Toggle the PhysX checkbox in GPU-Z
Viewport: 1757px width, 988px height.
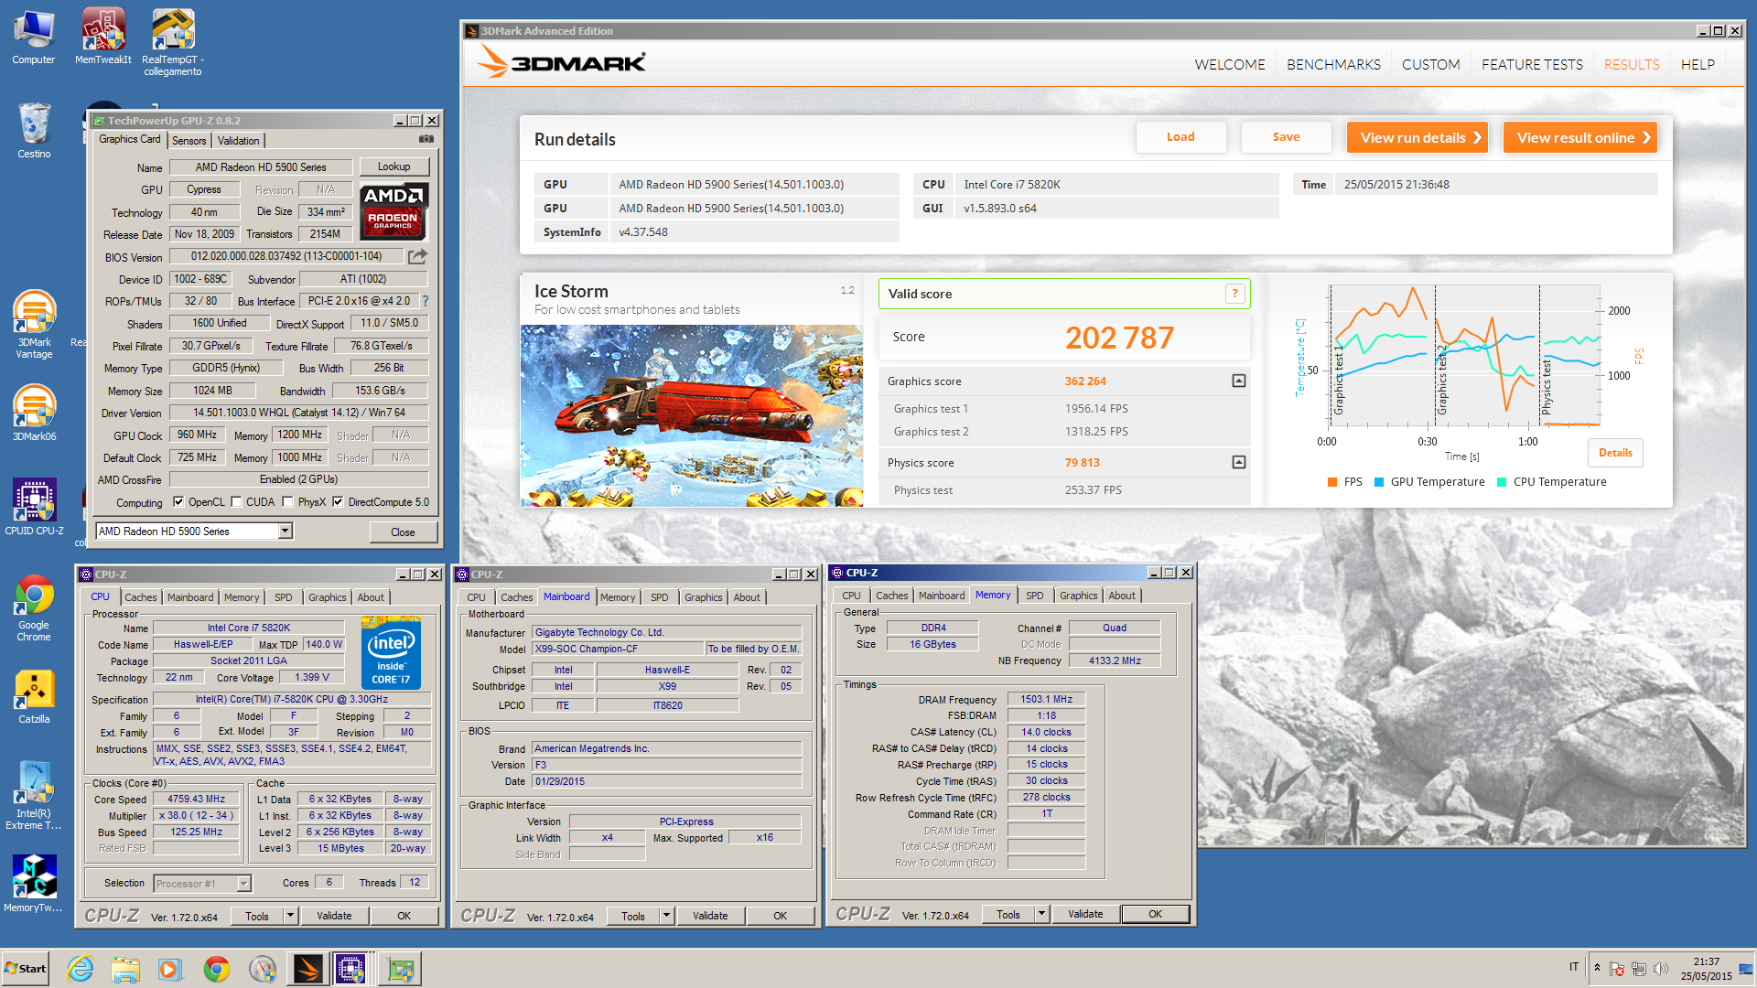click(287, 501)
